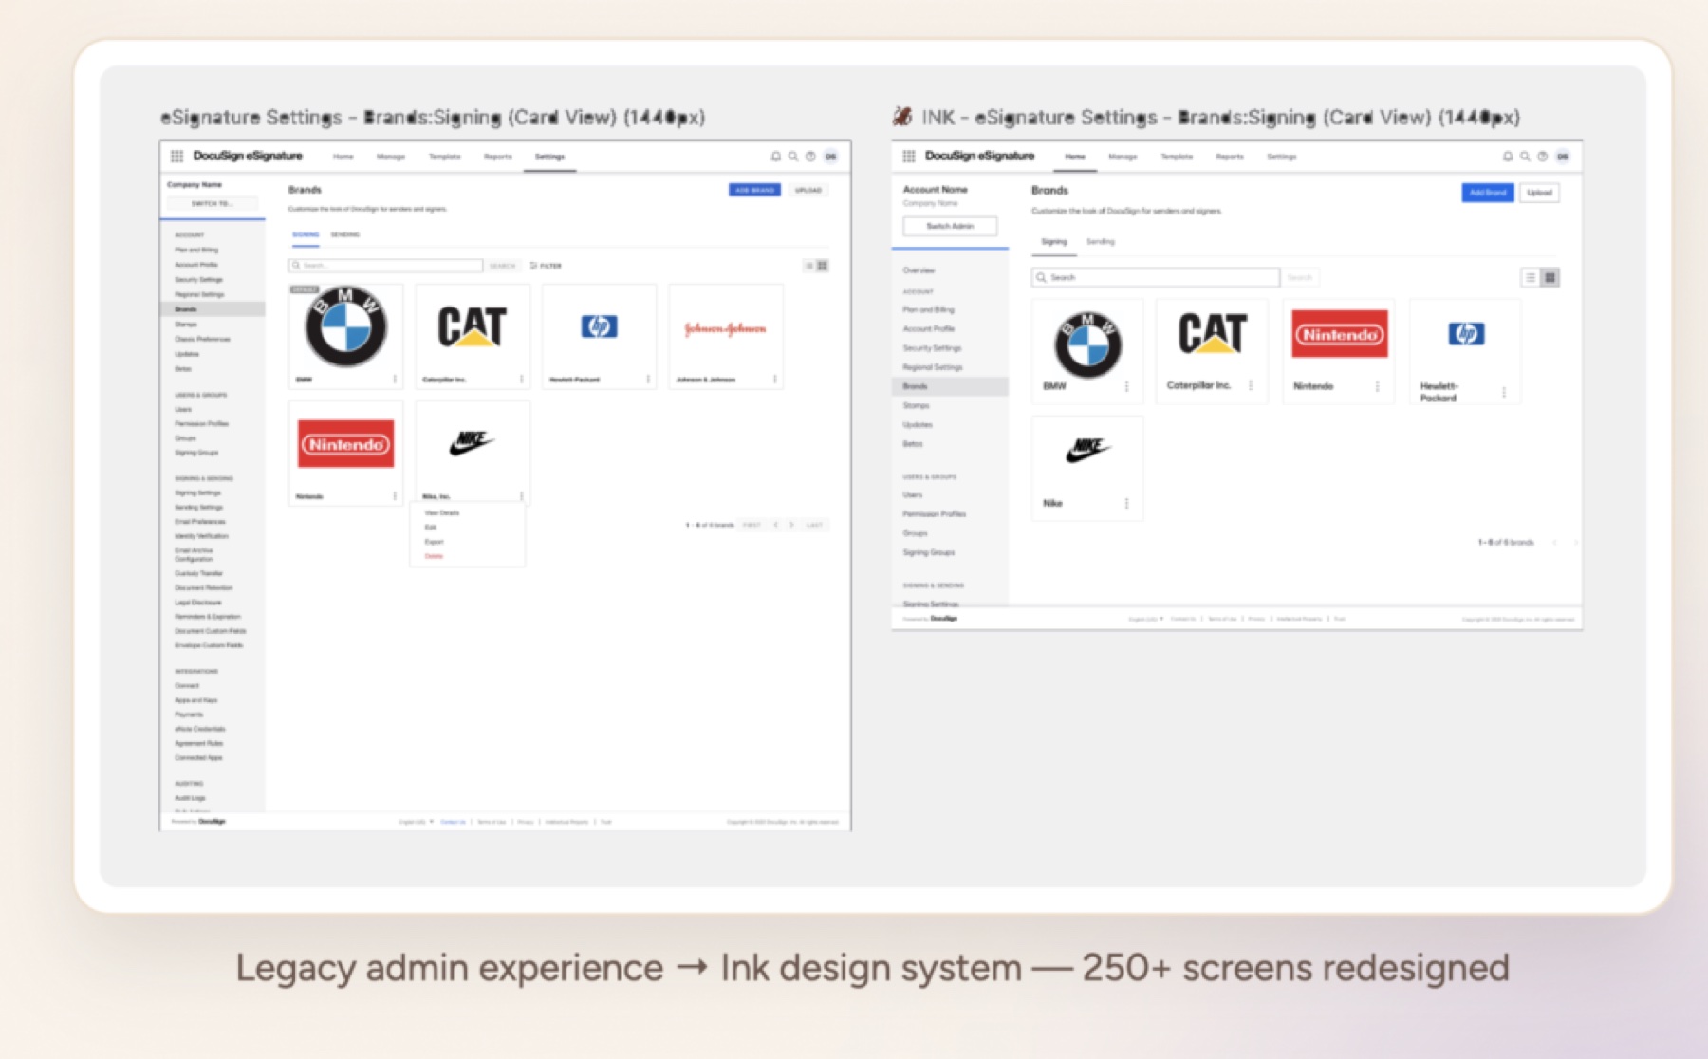Choose View Details from the Nike card menu
Screen dimensions: 1708x1059
pos(442,513)
